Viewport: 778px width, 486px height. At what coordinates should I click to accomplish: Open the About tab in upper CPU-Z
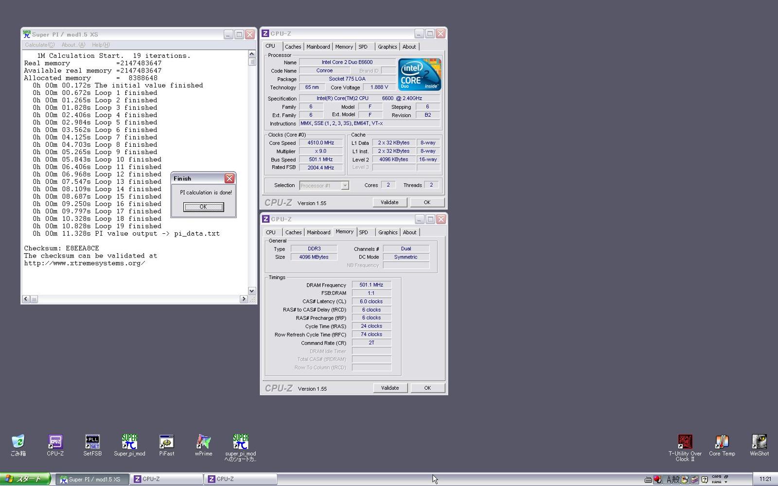(x=409, y=47)
